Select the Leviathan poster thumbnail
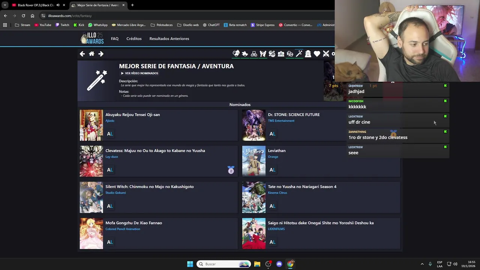The width and height of the screenshot is (480, 270). coord(254,161)
